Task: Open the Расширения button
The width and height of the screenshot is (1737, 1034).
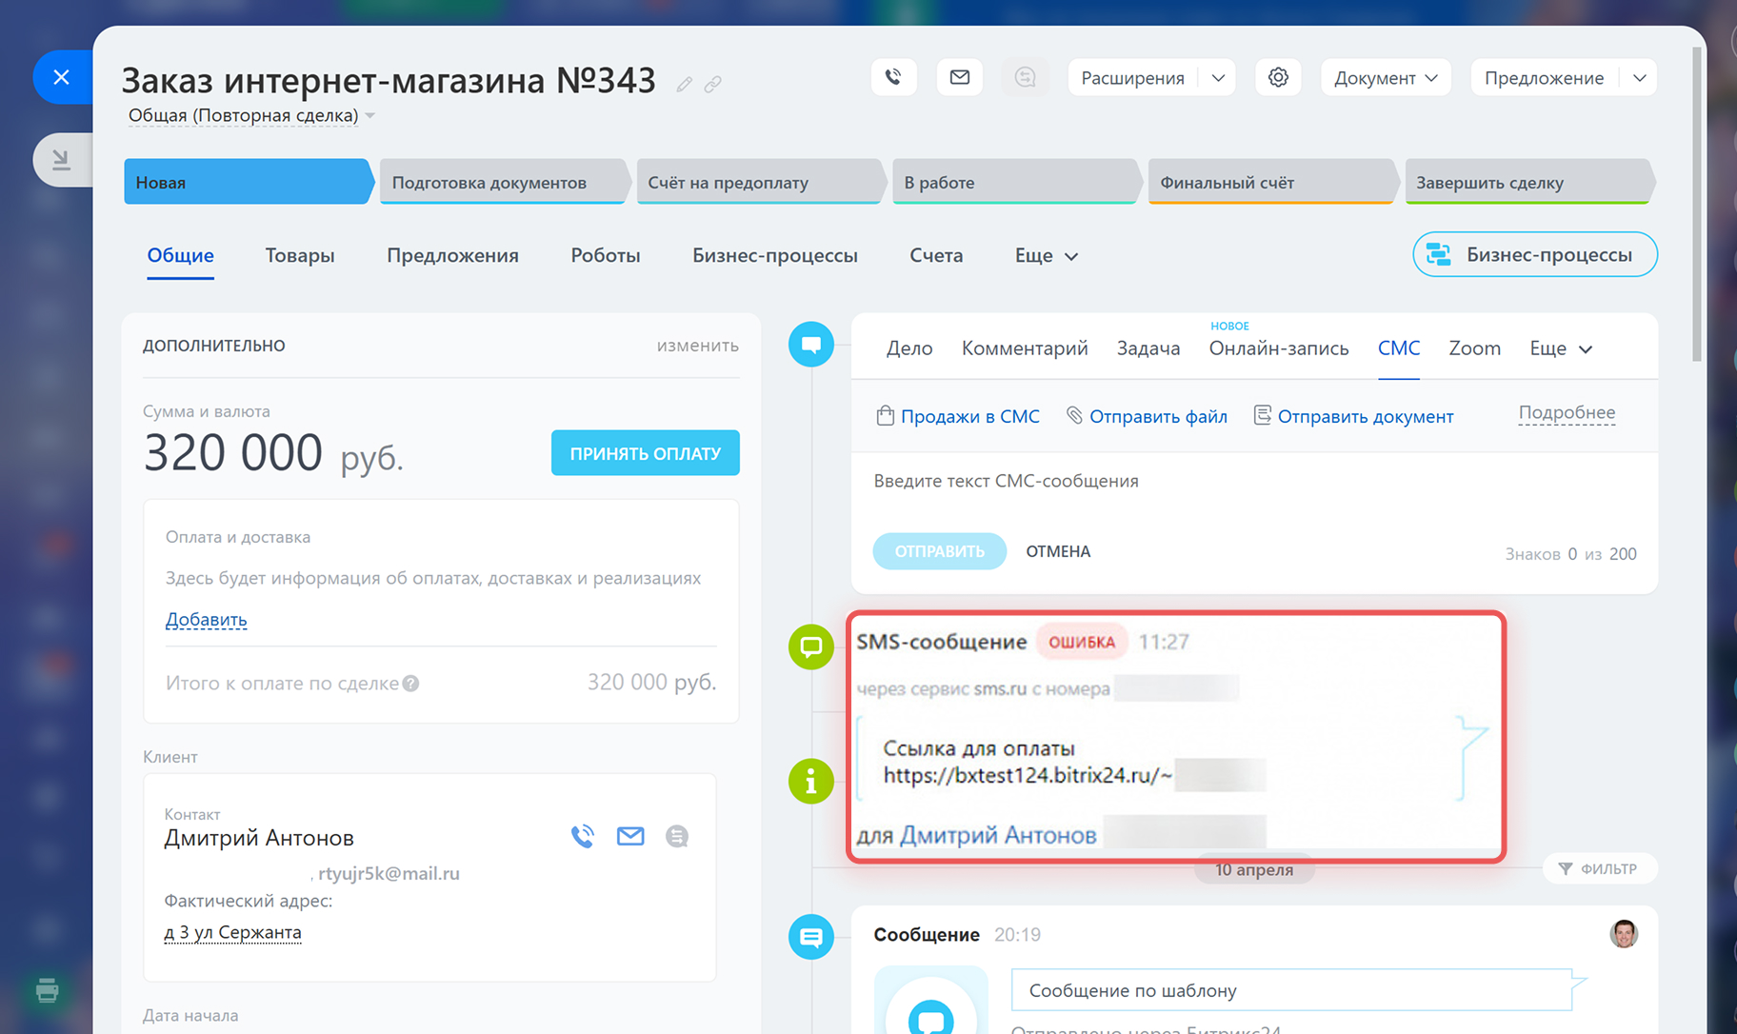Action: coord(1133,77)
